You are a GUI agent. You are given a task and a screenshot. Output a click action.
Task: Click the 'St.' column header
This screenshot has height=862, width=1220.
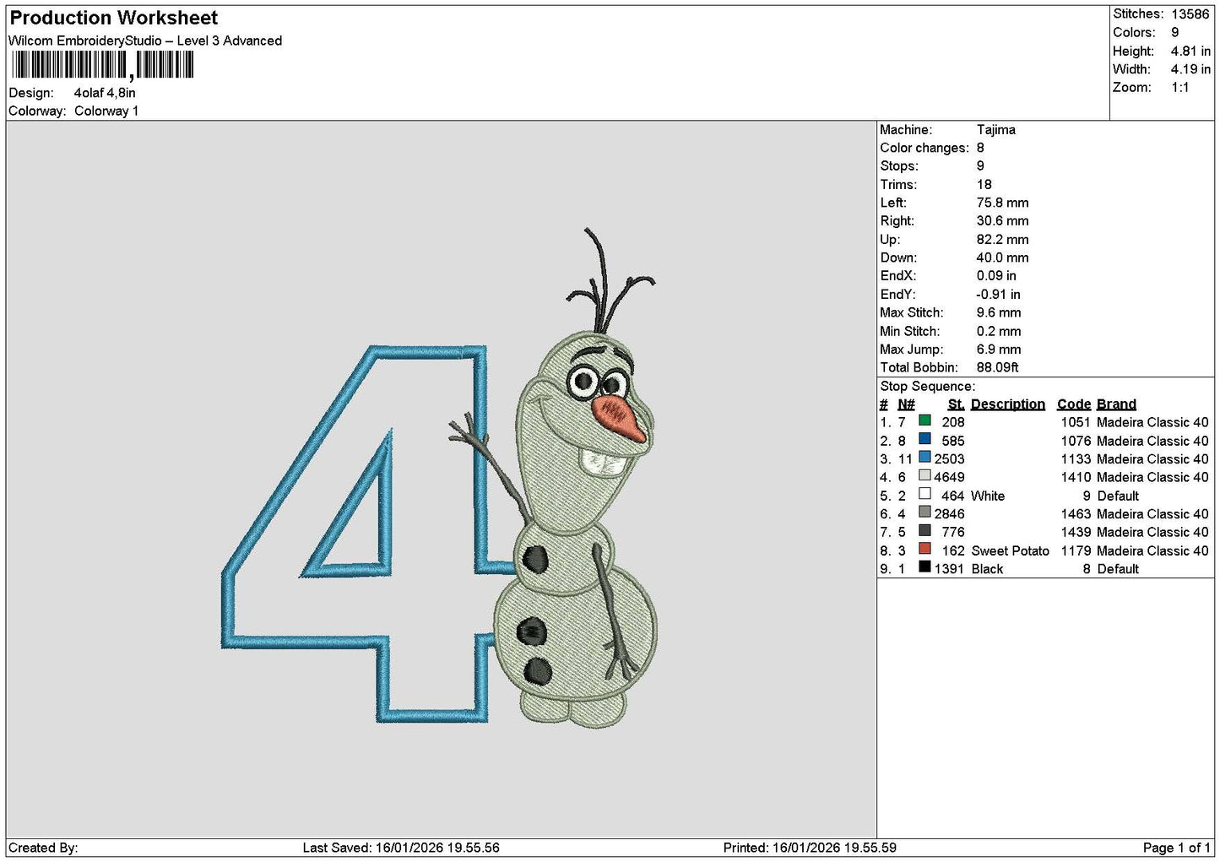[x=956, y=404]
